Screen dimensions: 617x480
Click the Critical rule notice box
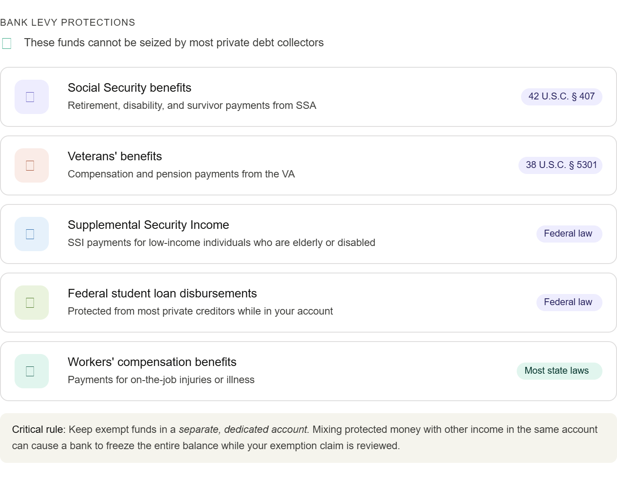pos(308,438)
